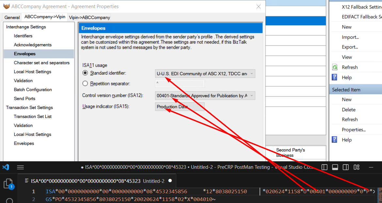Click New in upper Actions section
This screenshot has height=203, width=382.
point(346,27)
